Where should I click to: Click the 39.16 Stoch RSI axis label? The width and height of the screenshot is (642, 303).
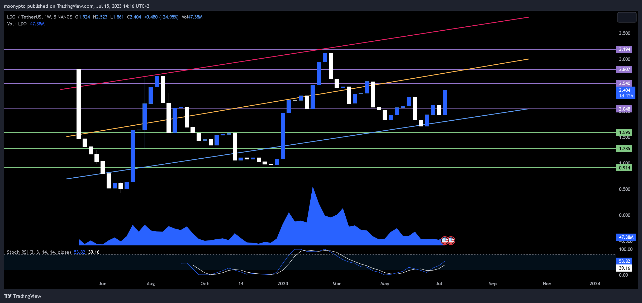click(x=624, y=268)
